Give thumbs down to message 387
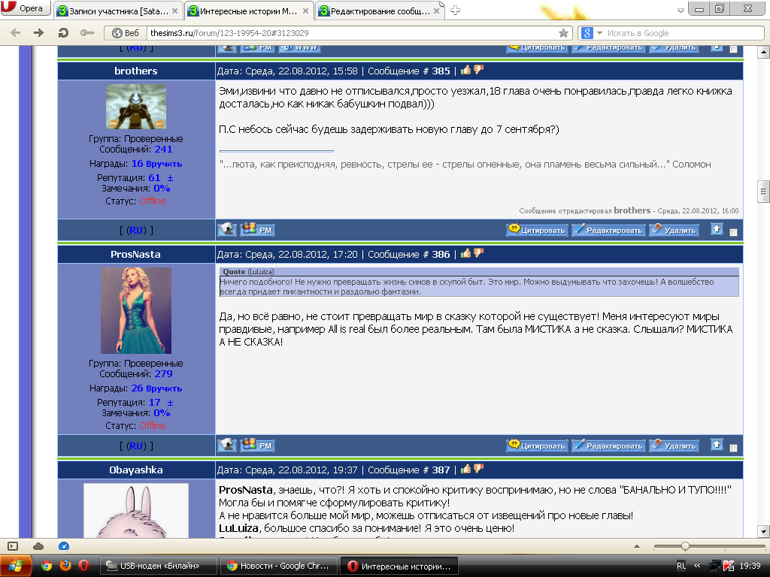Viewport: 770px width, 577px height. tap(478, 469)
